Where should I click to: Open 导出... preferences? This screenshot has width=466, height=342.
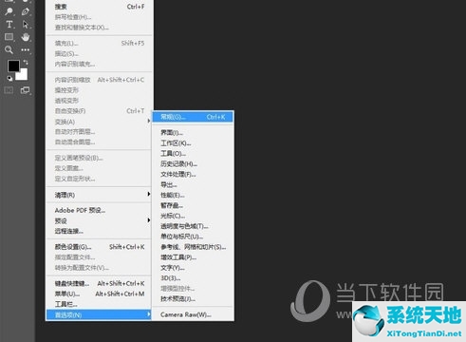(x=193, y=184)
